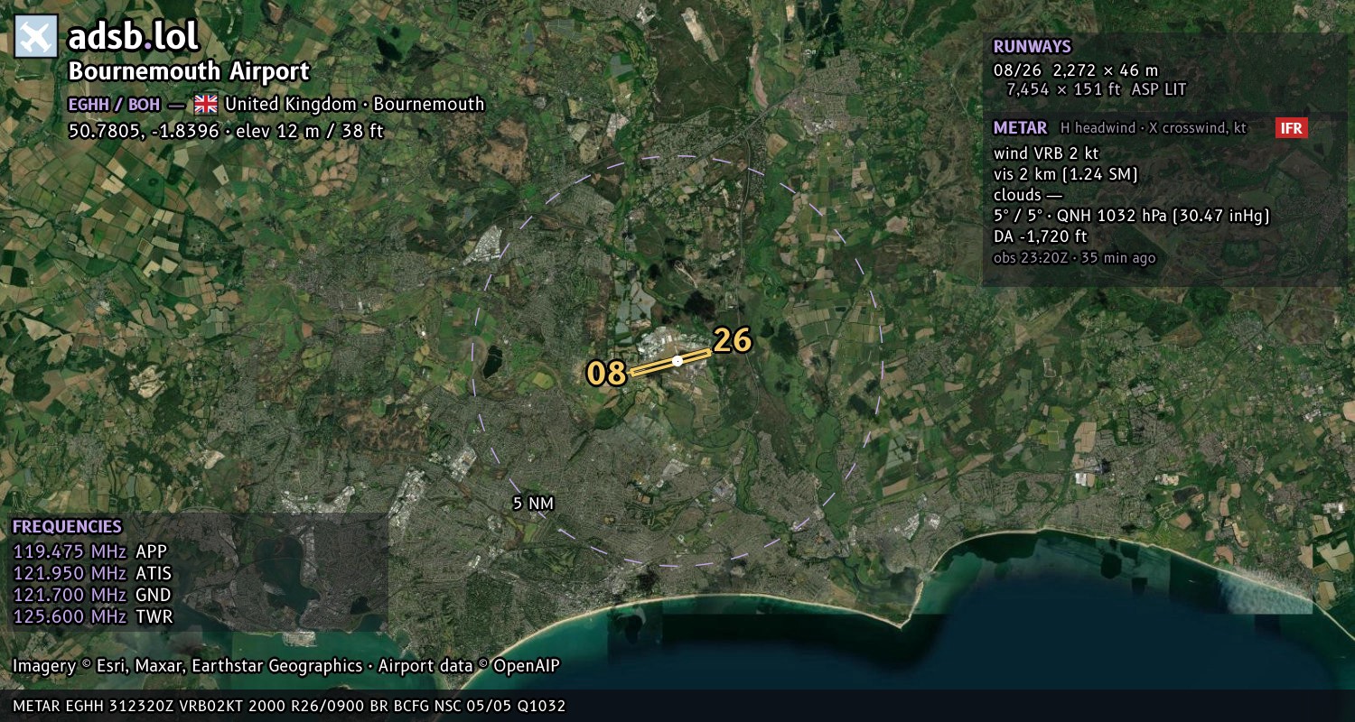Click the clouds line in METAR panel
1355x722 pixels.
(x=1028, y=195)
